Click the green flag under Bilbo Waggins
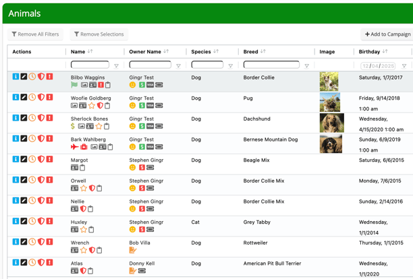This screenshot has width=413, height=279. [74, 85]
